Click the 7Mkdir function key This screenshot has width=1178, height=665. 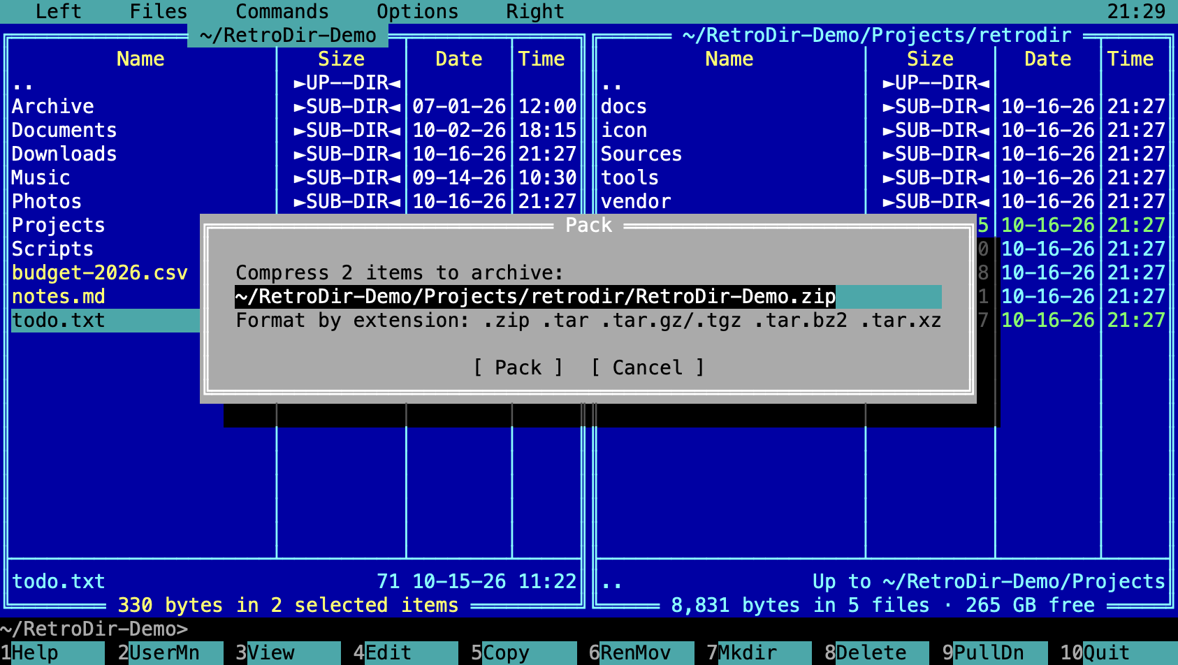tap(759, 652)
